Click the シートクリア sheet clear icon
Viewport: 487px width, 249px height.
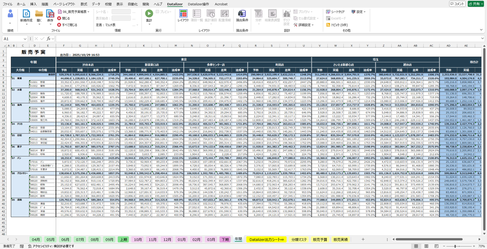pyautogui.click(x=328, y=12)
